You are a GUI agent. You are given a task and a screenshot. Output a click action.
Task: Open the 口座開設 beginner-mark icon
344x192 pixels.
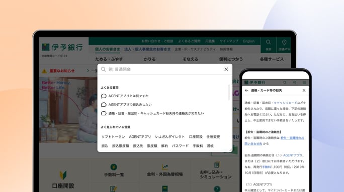click(x=63, y=175)
